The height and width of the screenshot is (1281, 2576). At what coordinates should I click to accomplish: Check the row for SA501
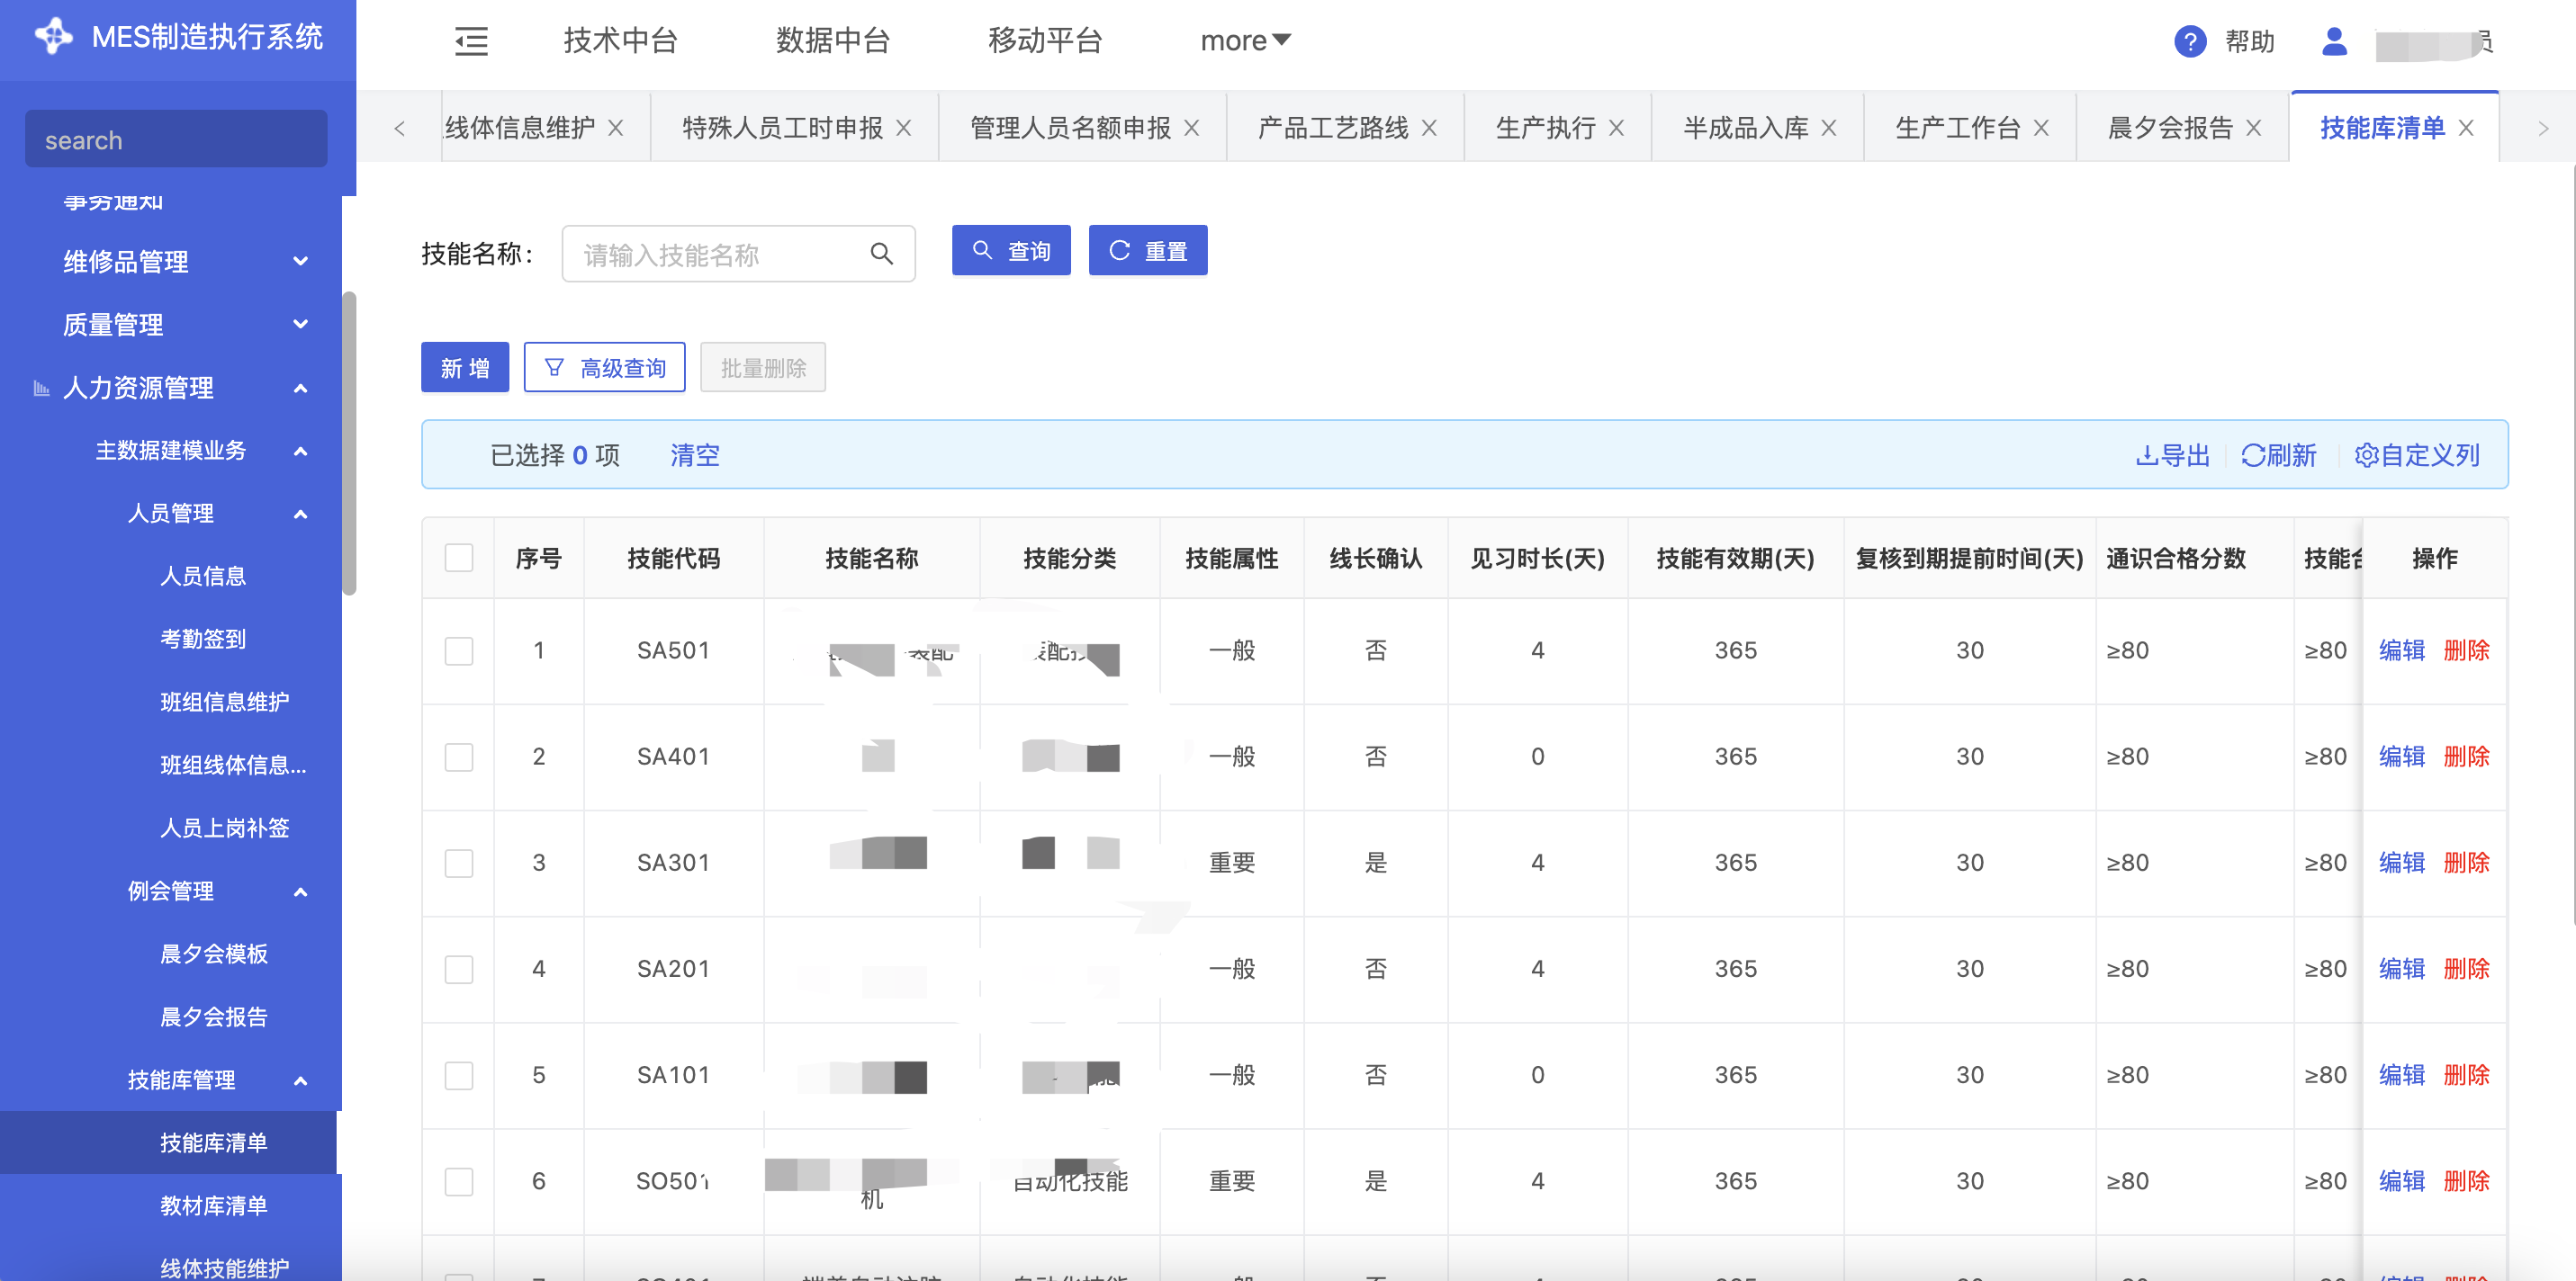tap(459, 650)
